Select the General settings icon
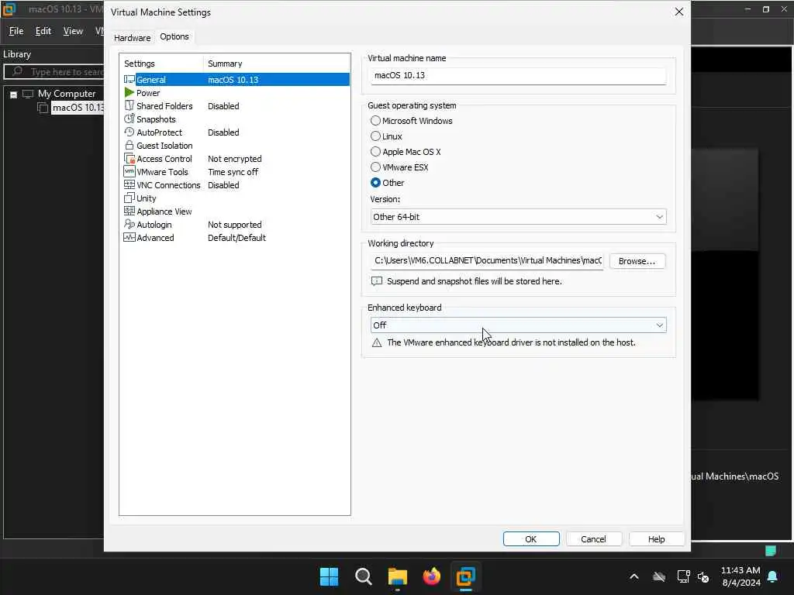794x595 pixels. click(129, 80)
